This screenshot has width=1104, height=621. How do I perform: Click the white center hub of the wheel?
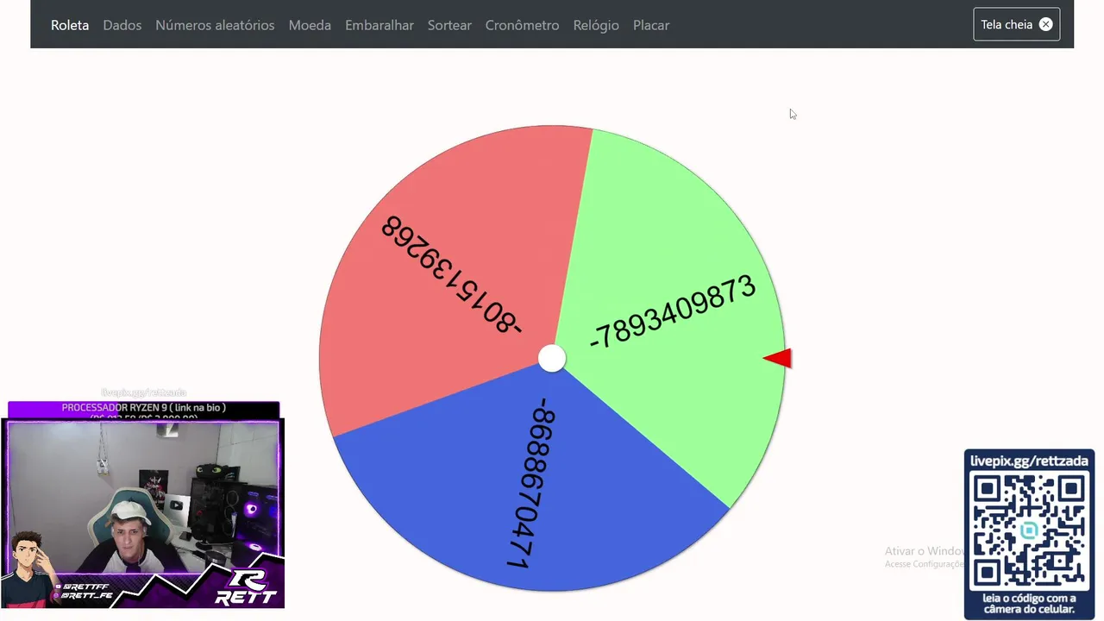tap(552, 358)
